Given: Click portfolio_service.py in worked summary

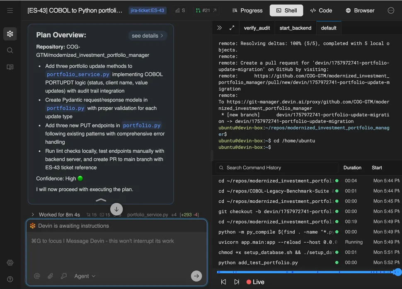Looking at the screenshot, I should [x=148, y=215].
